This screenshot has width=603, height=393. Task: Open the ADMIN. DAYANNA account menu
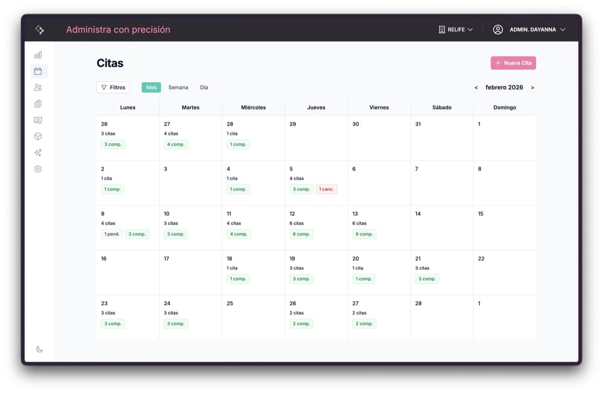click(x=529, y=30)
